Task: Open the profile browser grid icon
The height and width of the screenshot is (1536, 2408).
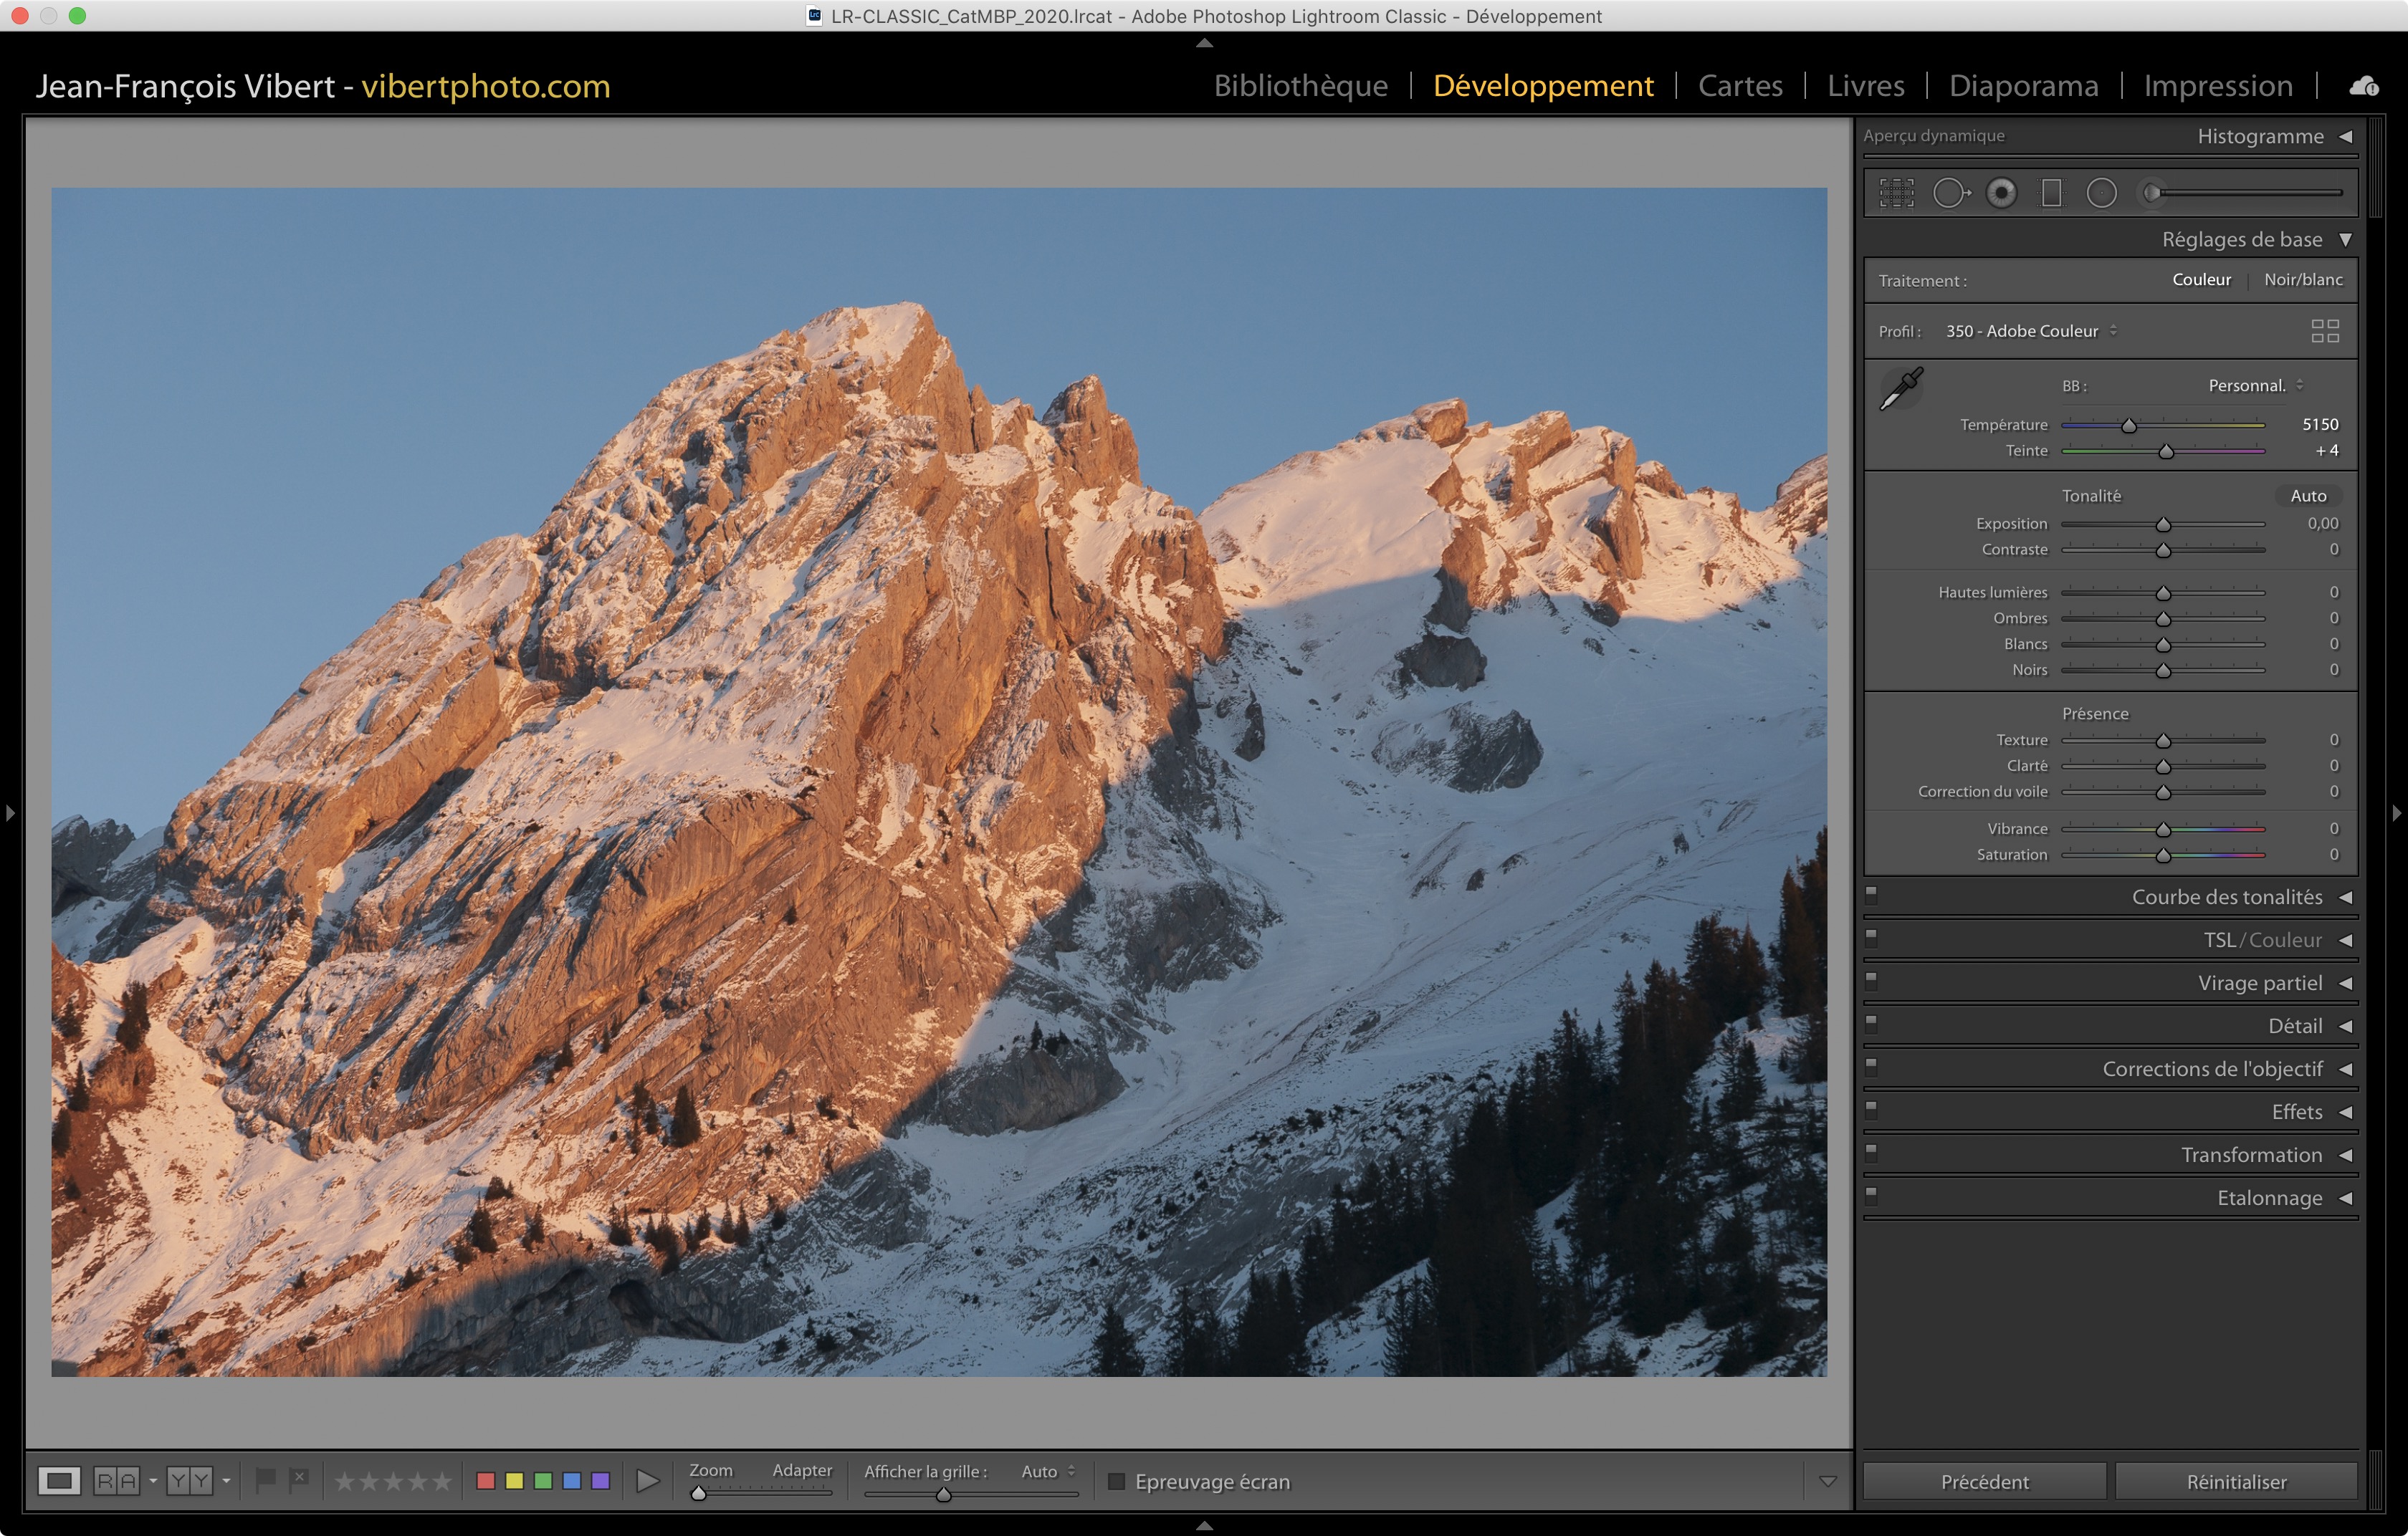Action: 2324,331
